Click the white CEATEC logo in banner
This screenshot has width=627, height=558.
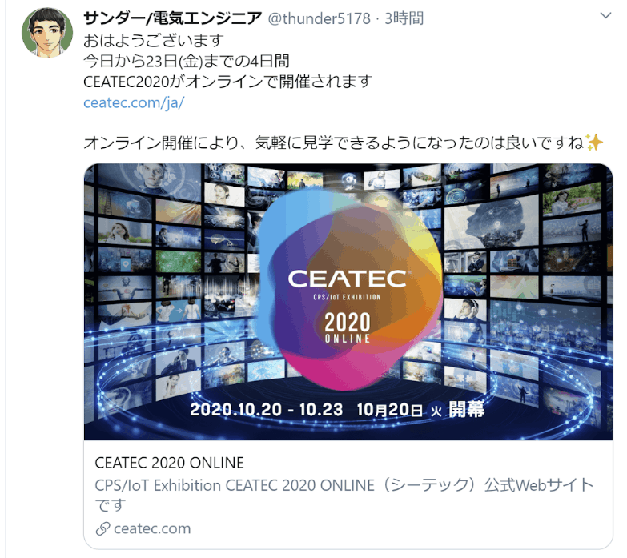coord(347,279)
